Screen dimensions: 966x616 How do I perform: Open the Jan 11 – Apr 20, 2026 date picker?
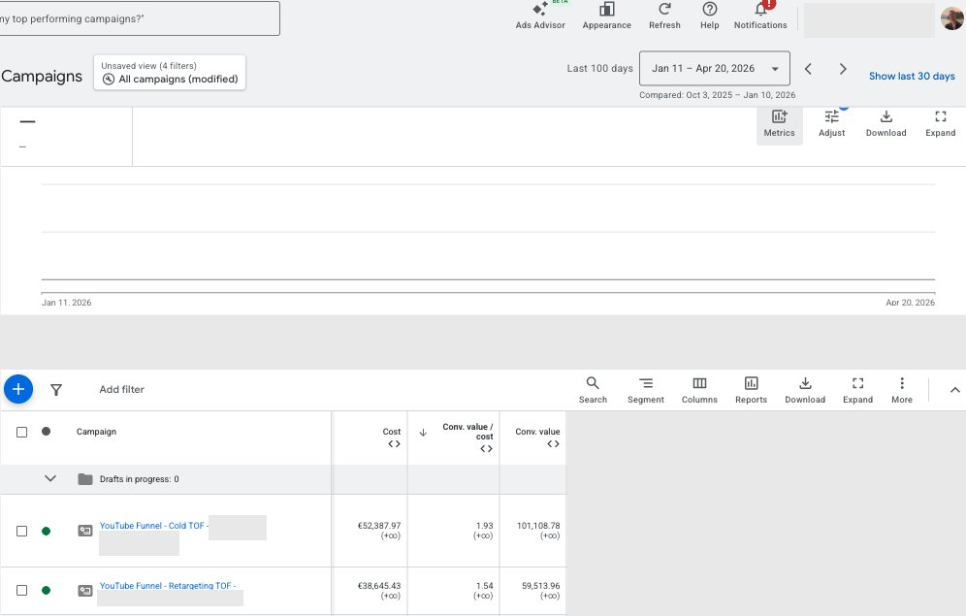coord(715,68)
